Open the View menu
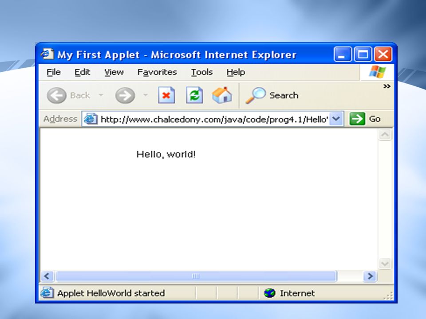 (114, 72)
